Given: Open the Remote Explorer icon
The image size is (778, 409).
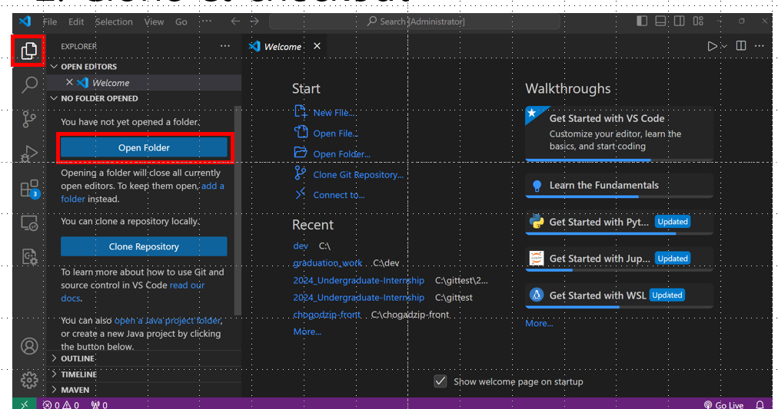Looking at the screenshot, I should coord(29,223).
